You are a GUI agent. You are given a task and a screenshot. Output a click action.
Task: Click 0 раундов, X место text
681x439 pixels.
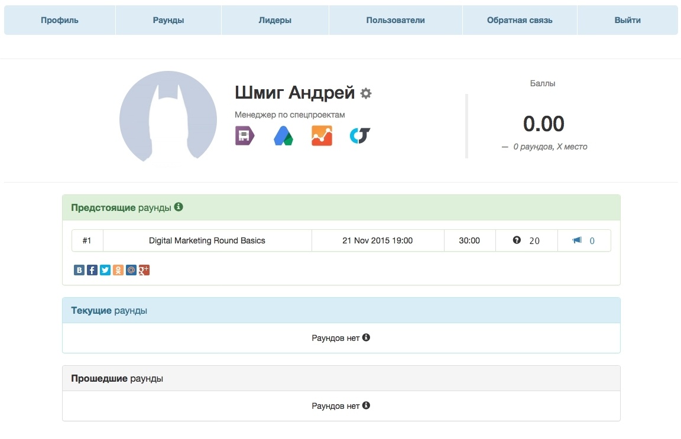pos(550,147)
